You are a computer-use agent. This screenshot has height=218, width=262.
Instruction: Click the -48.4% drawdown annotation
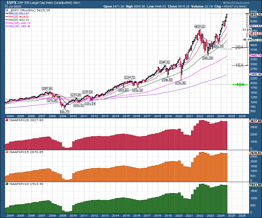pos(247,40)
